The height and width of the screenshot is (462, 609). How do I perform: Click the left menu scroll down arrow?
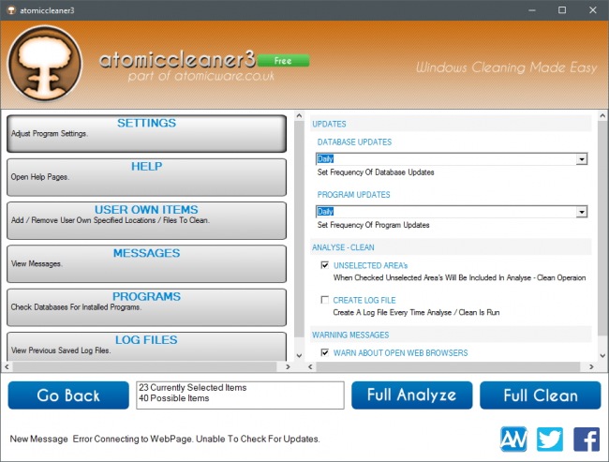[299, 355]
